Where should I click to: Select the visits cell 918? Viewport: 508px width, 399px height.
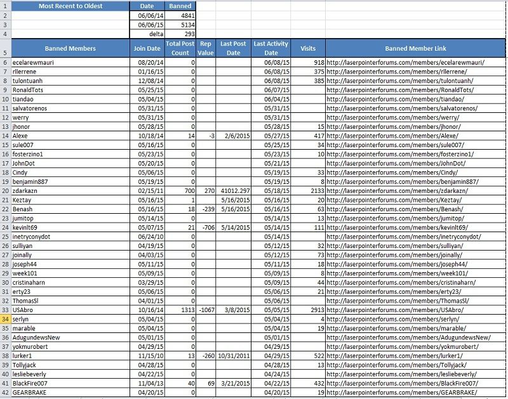(308, 62)
